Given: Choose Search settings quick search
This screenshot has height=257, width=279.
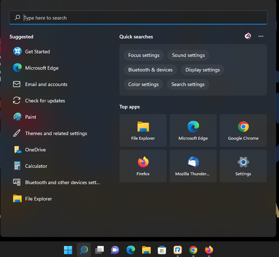Looking at the screenshot, I should pos(188,84).
